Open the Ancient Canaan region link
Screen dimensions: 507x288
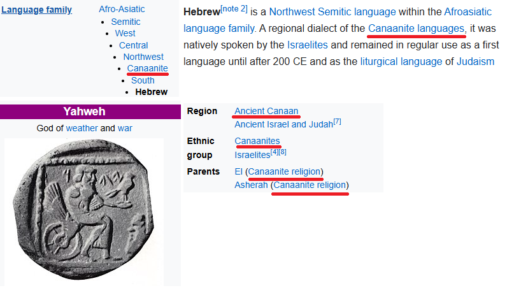(x=266, y=111)
